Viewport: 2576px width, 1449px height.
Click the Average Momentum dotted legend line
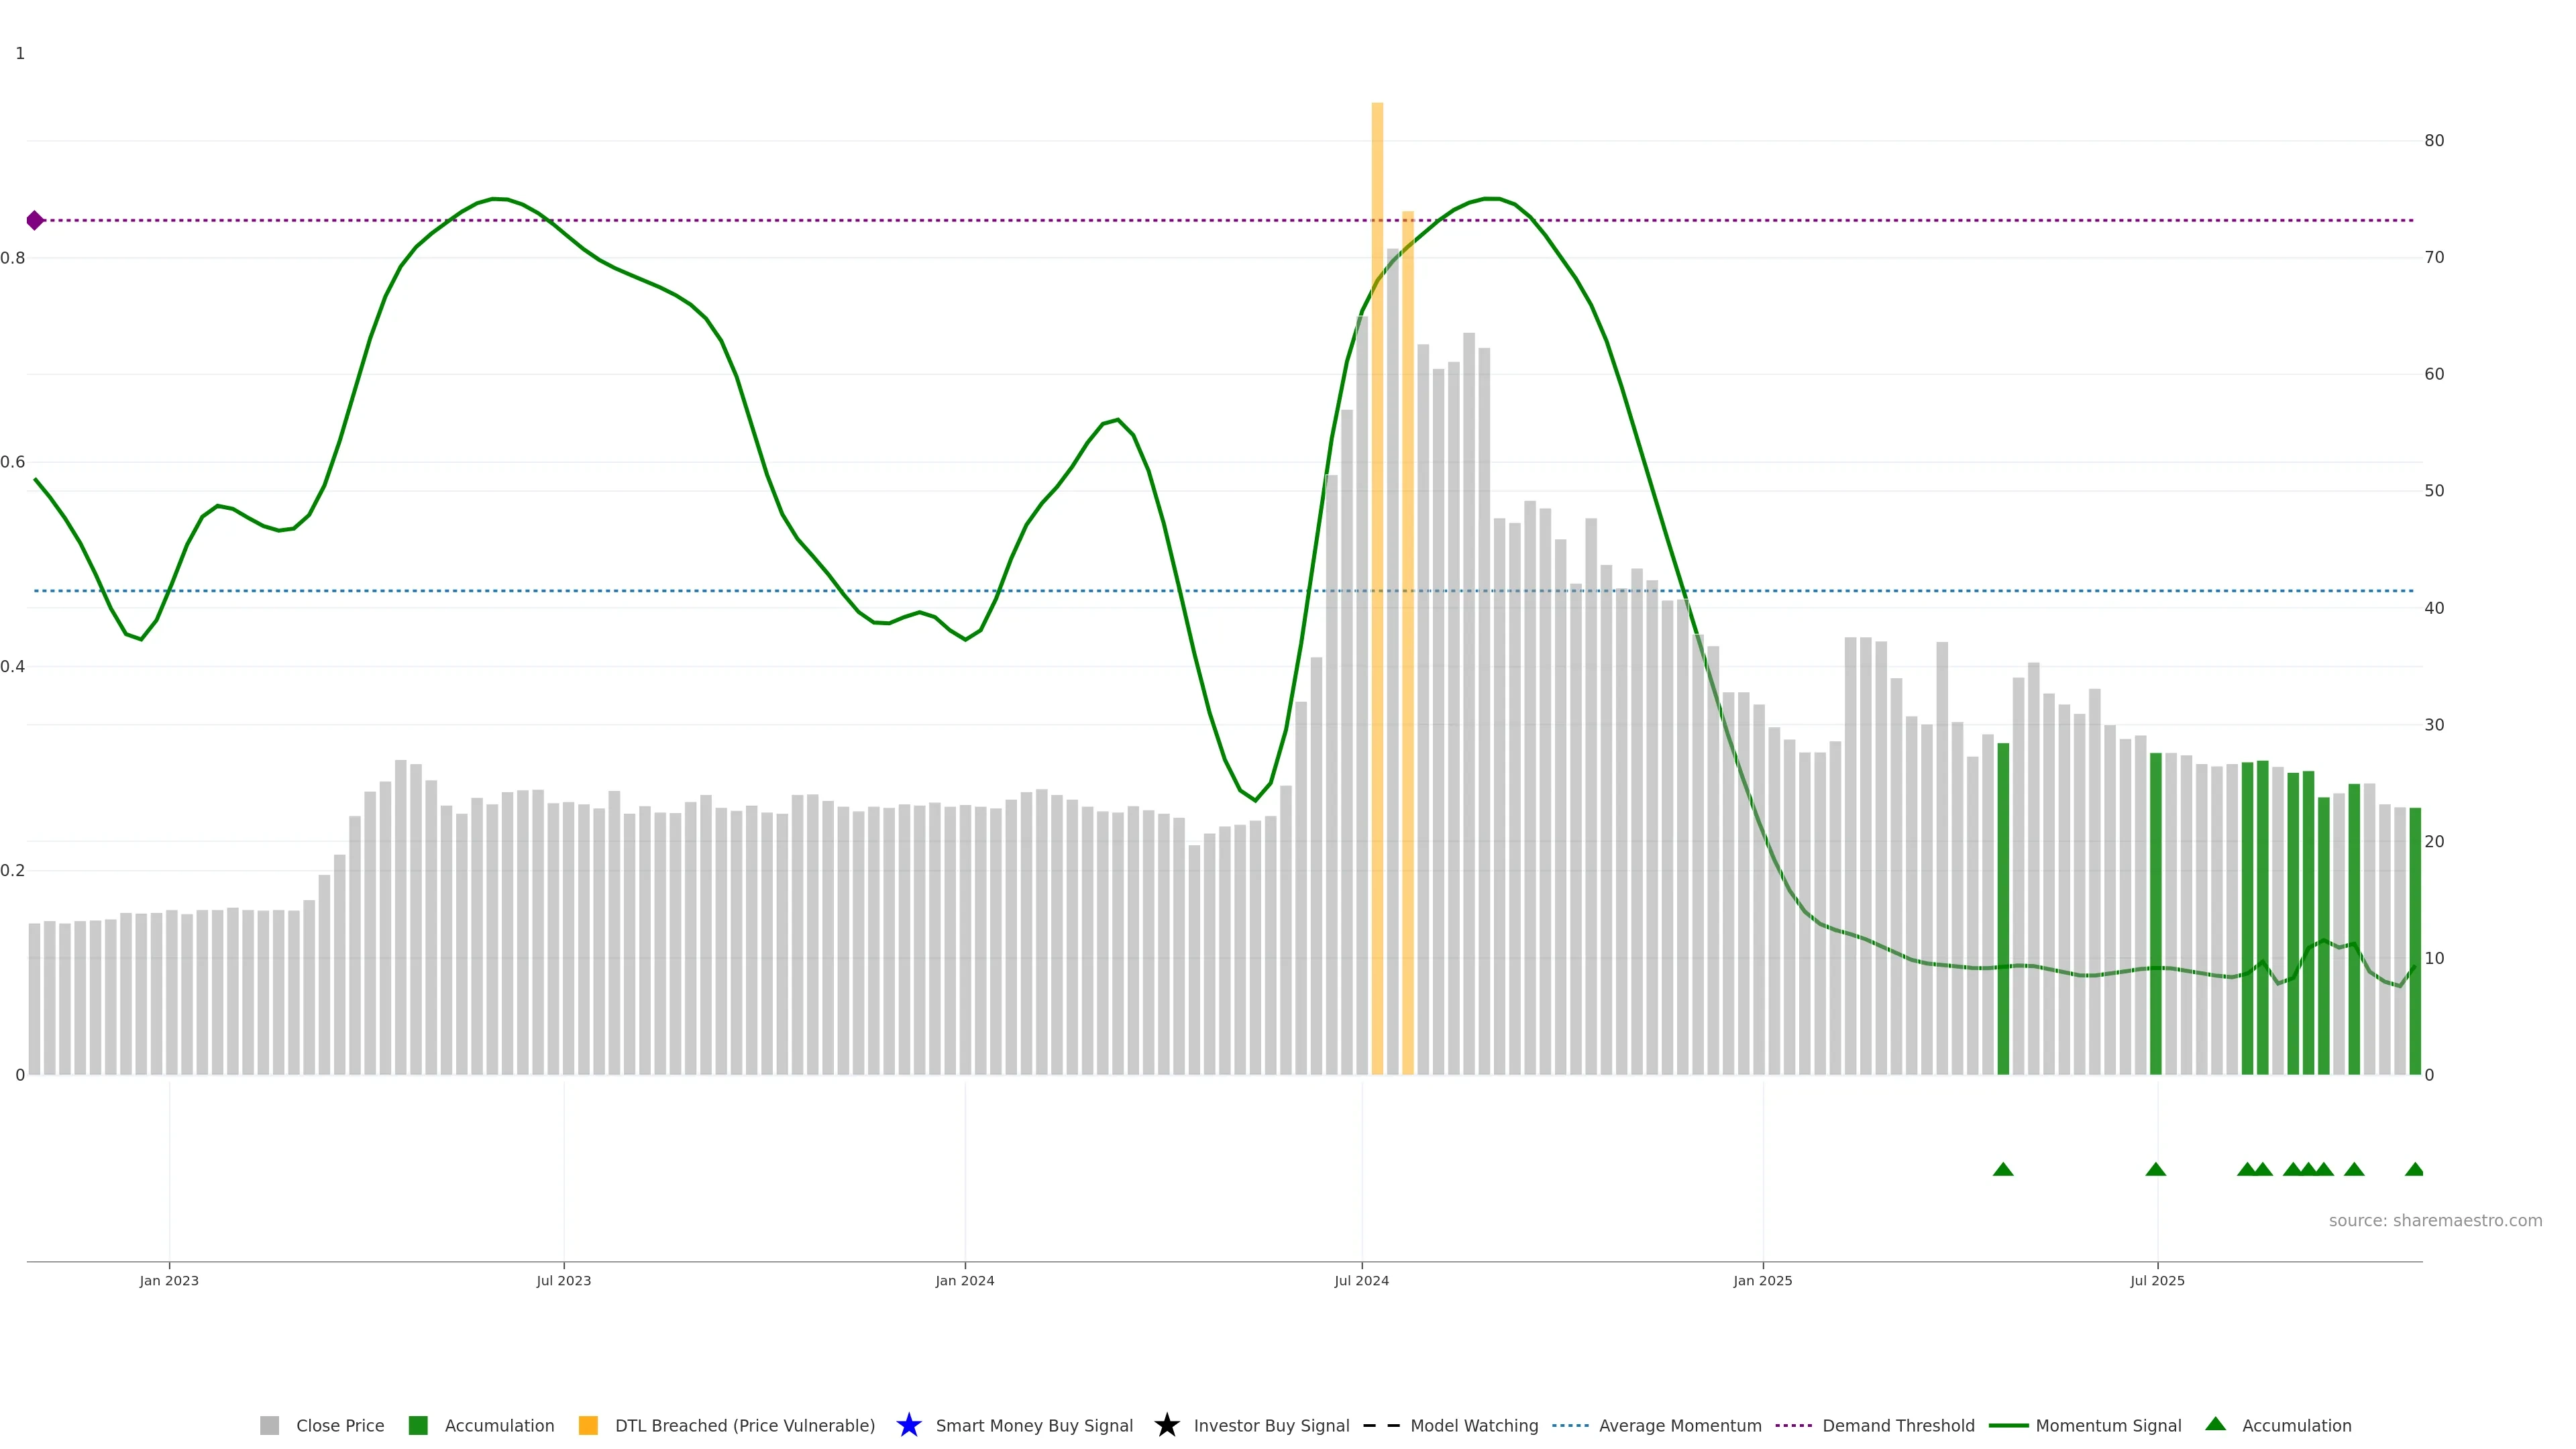pyautogui.click(x=1570, y=1426)
